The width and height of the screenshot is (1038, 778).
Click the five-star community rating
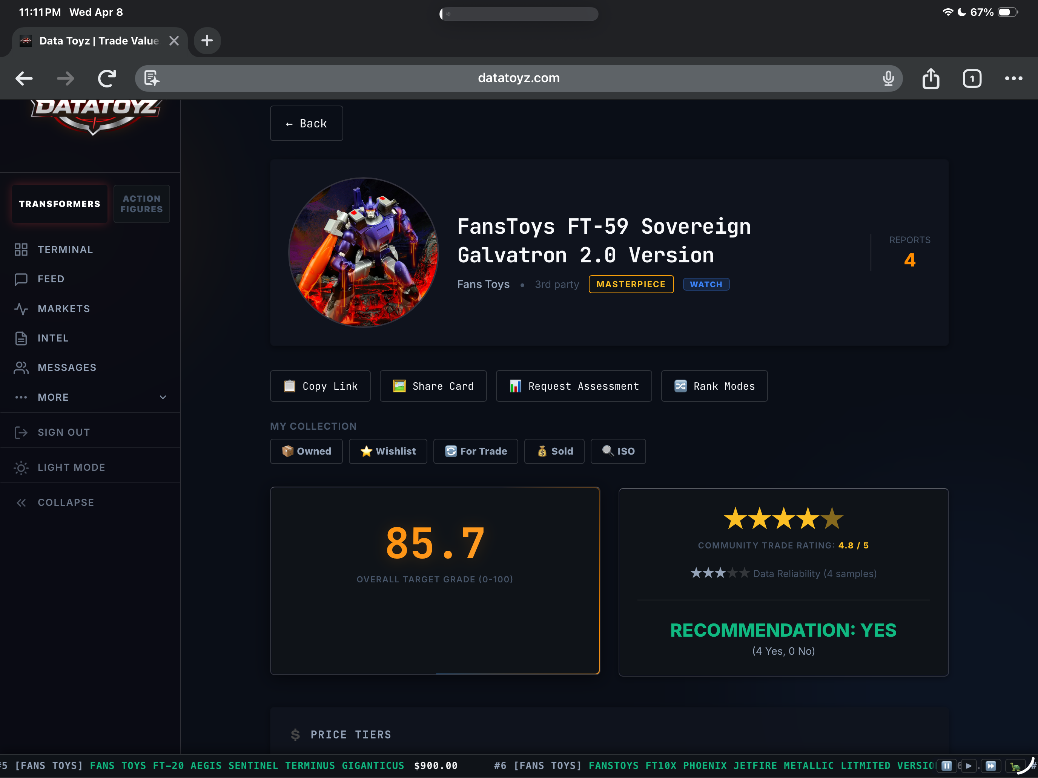783,519
